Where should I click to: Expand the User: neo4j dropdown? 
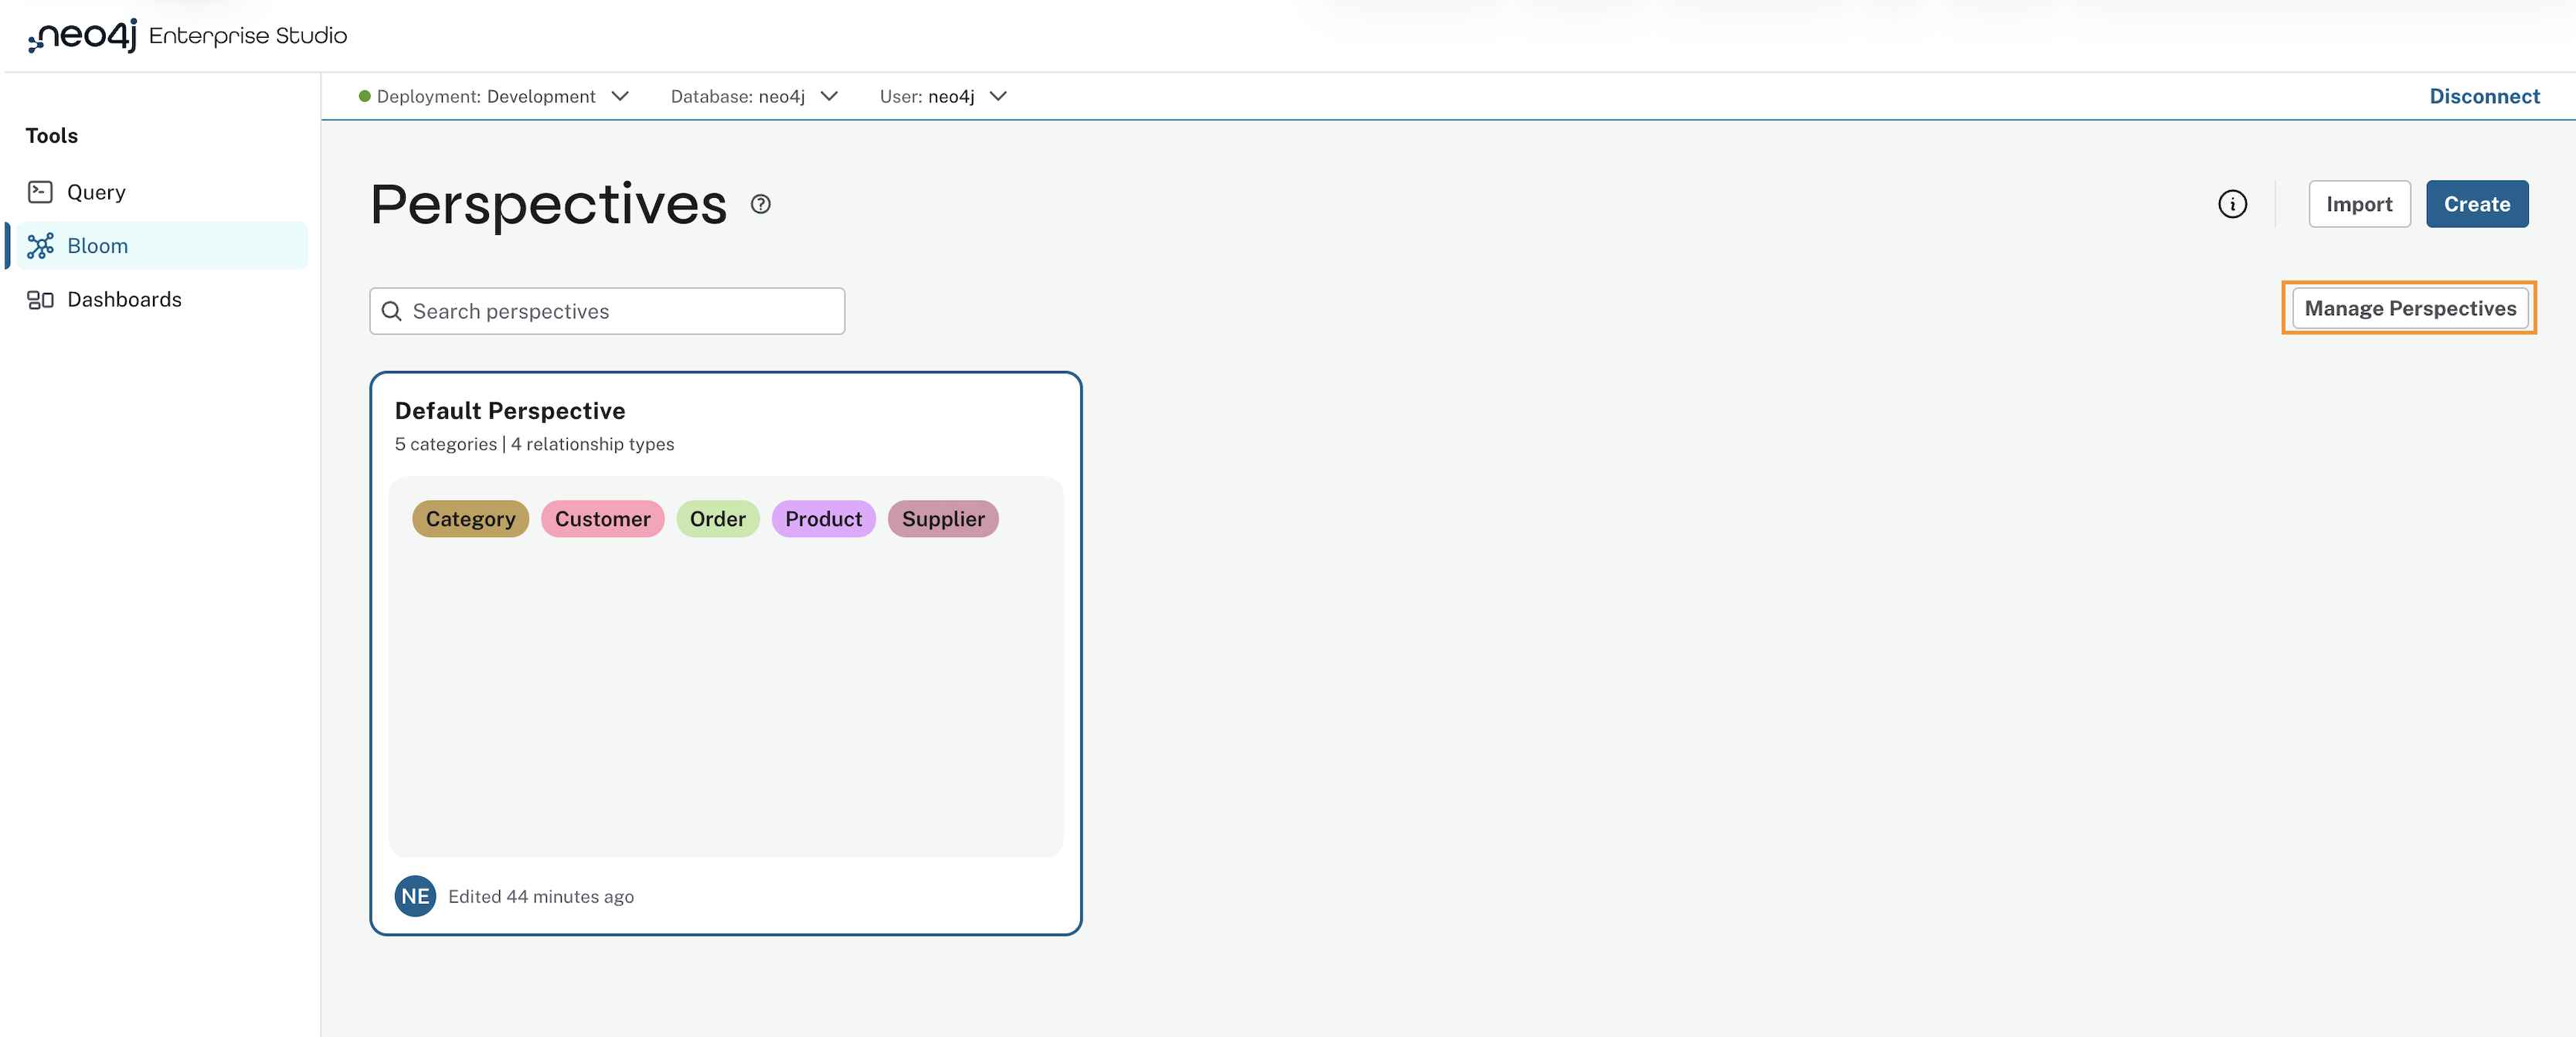[x=943, y=96]
